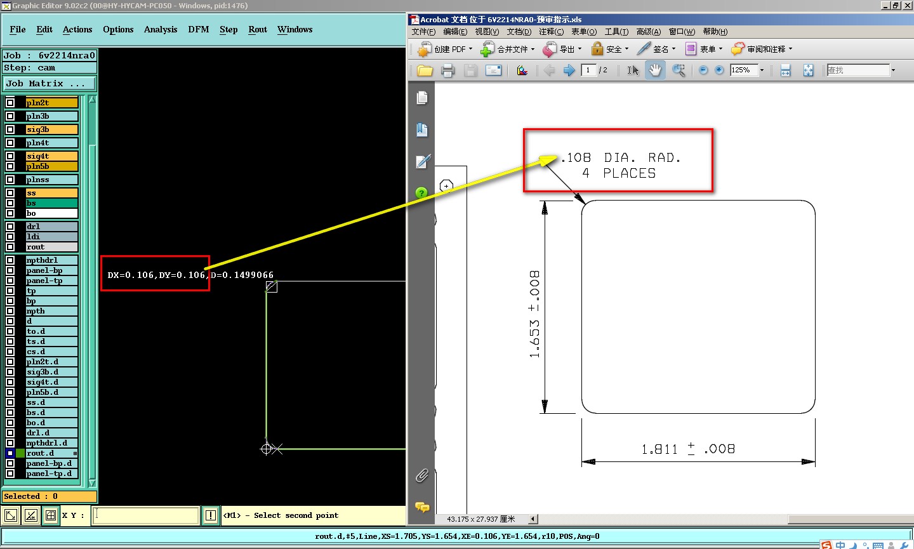Click the page number field in Acrobat
Viewport: 914px width, 549px height.
tap(588, 70)
